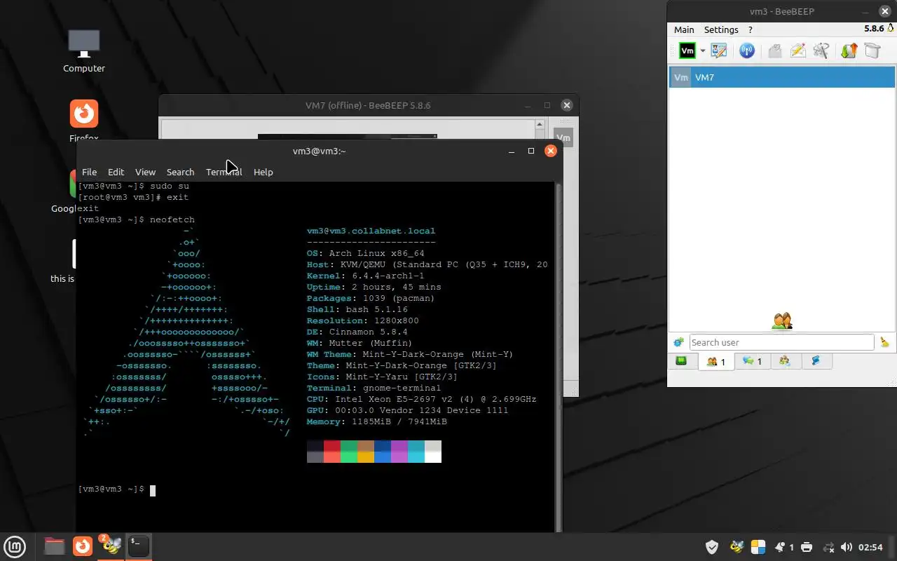Image resolution: width=897 pixels, height=561 pixels.
Task: Click the 'Uptime: 2 hours, 45 mins' line
Action: pyautogui.click(x=374, y=287)
